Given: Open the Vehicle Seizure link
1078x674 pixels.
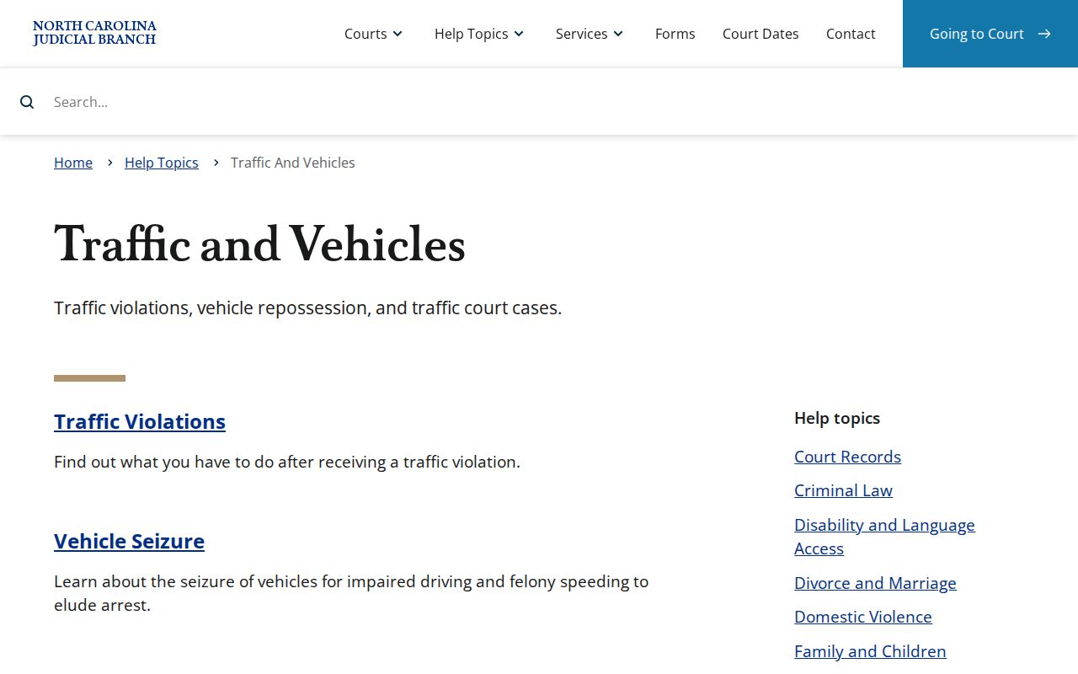Looking at the screenshot, I should click(x=129, y=541).
